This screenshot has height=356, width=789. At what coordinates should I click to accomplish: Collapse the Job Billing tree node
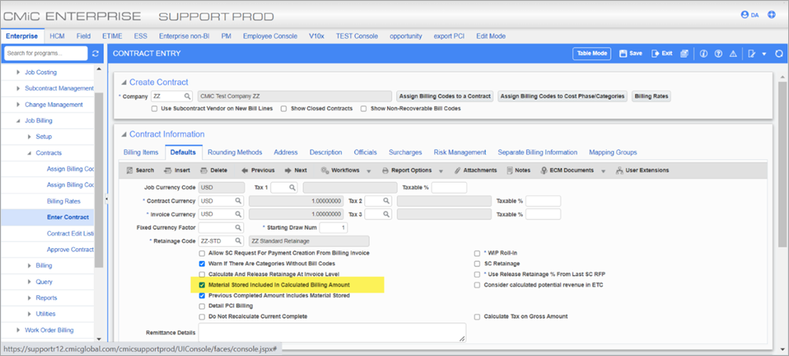tap(18, 120)
